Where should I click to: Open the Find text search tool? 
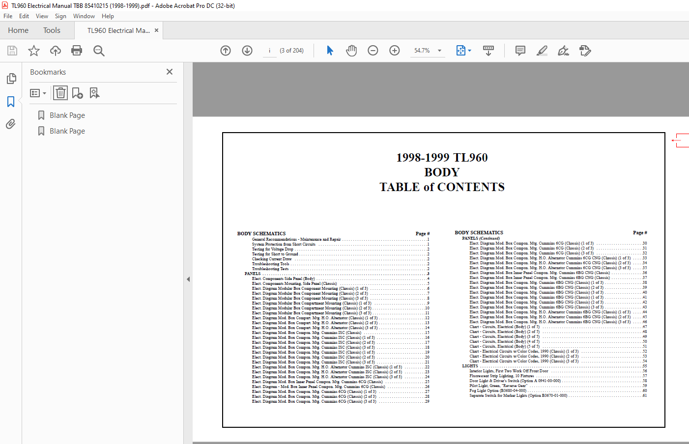tap(99, 51)
